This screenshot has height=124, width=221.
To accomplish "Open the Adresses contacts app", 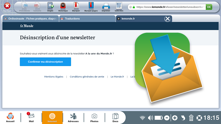I will pyautogui.click(x=73, y=118).
